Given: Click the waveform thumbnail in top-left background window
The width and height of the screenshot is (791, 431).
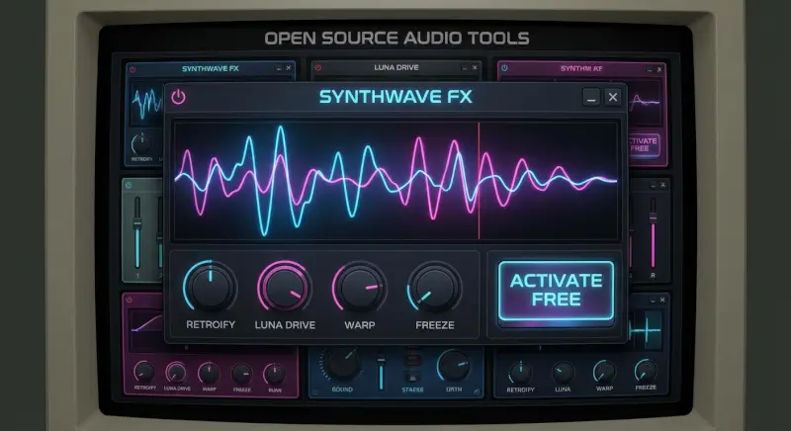Looking at the screenshot, I should (147, 104).
